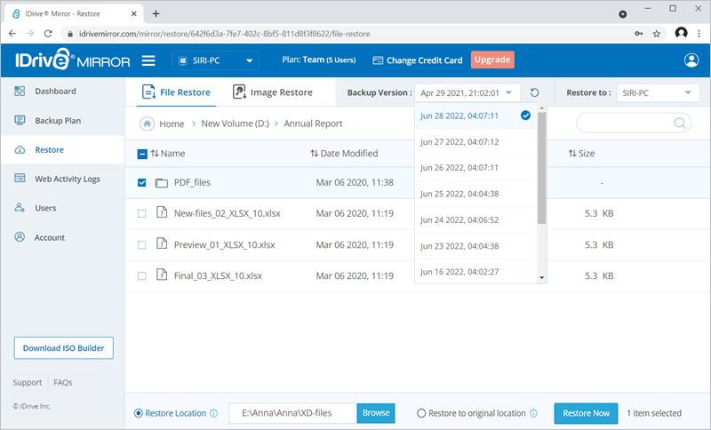
Task: Uncheck the PDF_files folder checkbox
Action: [142, 183]
